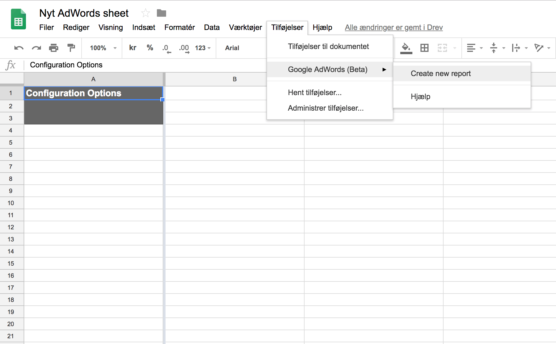Click 'Alle ændringer er gemt i Drev' link
Image resolution: width=556 pixels, height=344 pixels.
point(394,27)
